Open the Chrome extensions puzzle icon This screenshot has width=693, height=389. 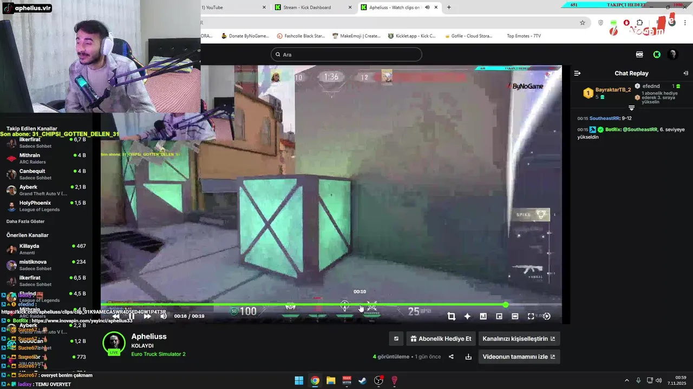pos(640,23)
